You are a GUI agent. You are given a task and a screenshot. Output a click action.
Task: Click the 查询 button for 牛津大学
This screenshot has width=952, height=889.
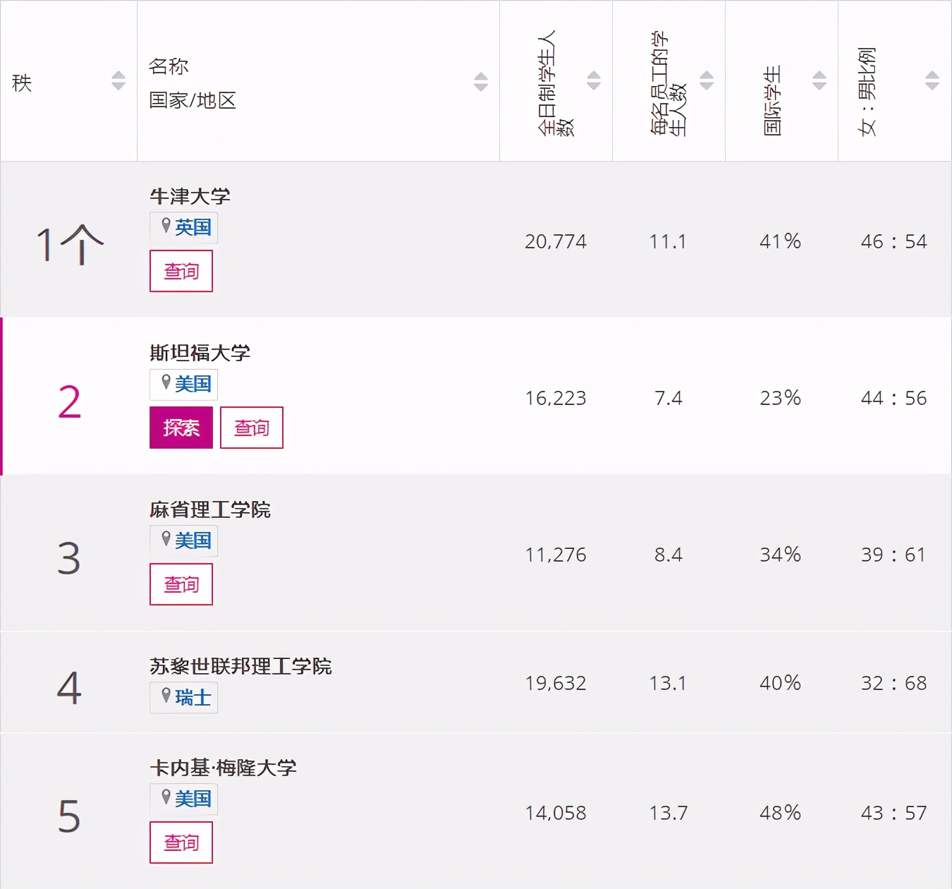click(x=181, y=271)
